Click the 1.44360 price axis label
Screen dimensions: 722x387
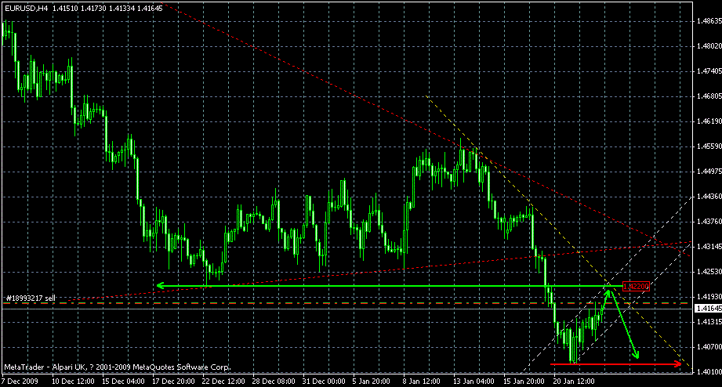pyautogui.click(x=709, y=197)
